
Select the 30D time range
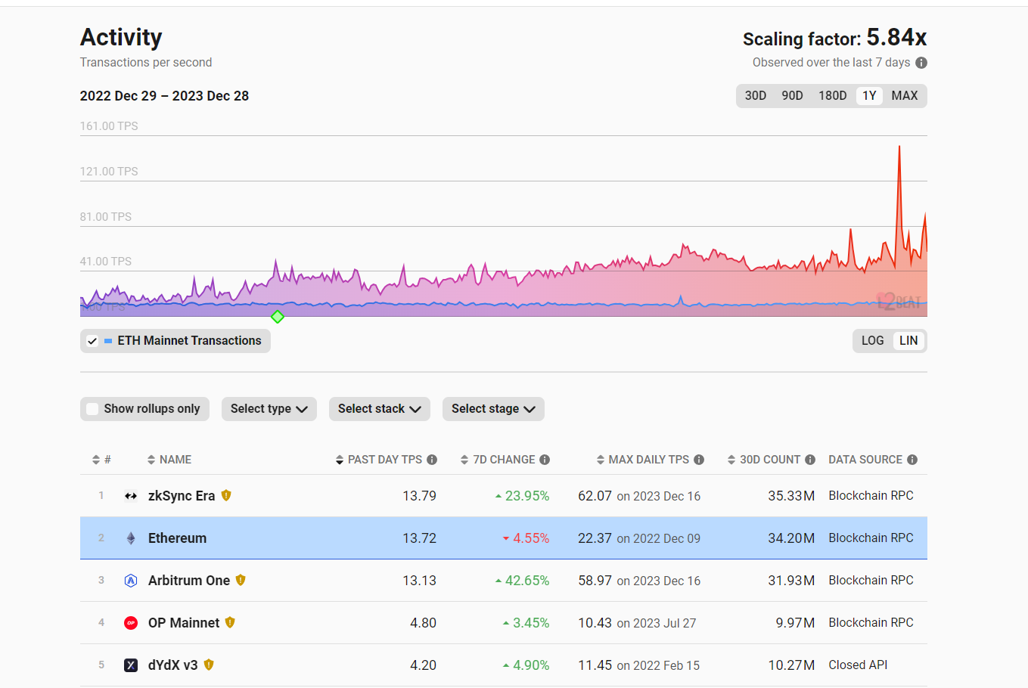[x=756, y=96]
